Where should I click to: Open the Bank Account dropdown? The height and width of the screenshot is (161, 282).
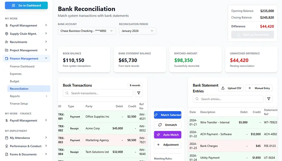(87, 31)
